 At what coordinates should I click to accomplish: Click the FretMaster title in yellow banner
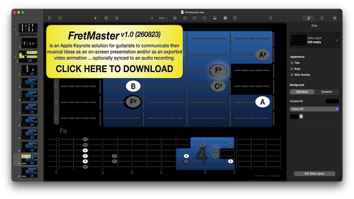coord(94,35)
